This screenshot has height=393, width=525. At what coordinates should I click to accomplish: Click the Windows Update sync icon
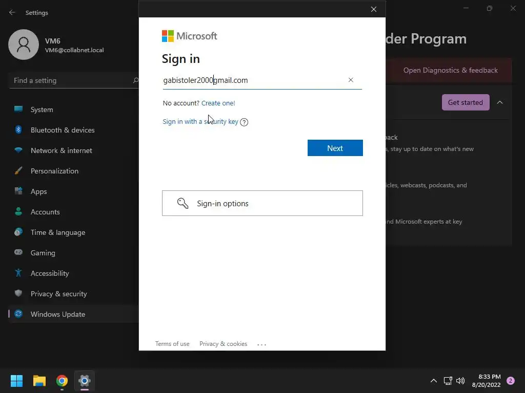[x=18, y=314]
